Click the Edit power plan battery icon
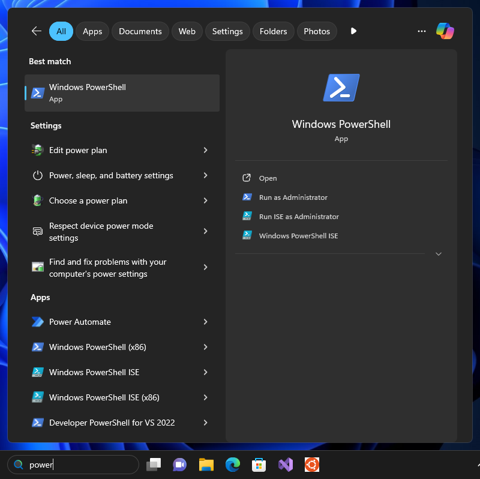 click(x=37, y=150)
